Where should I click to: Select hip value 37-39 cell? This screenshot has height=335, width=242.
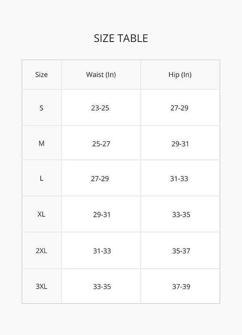(181, 287)
